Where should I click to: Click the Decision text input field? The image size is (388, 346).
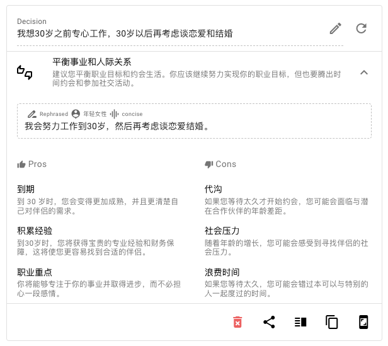(x=180, y=33)
